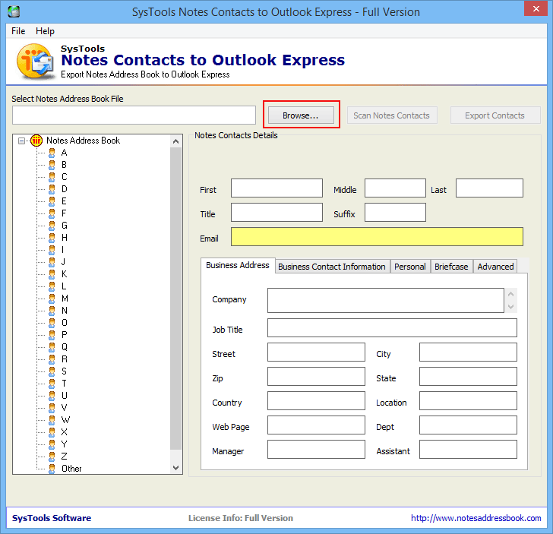Click the Suffix input field
This screenshot has height=534, width=553.
[x=395, y=213]
